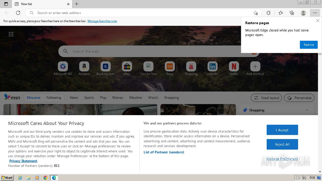Screen dimensions: 322x181
Task: Open the Microsoft 365 shortcut
Action: [63, 68]
